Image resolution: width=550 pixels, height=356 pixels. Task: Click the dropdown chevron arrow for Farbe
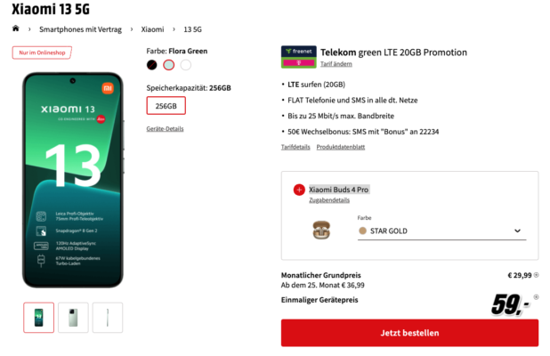point(517,231)
